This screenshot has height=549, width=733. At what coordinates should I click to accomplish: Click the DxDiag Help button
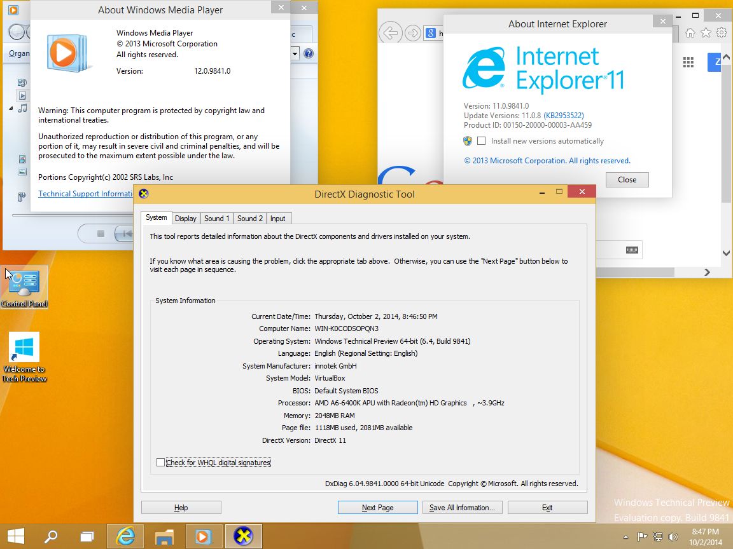click(x=181, y=508)
